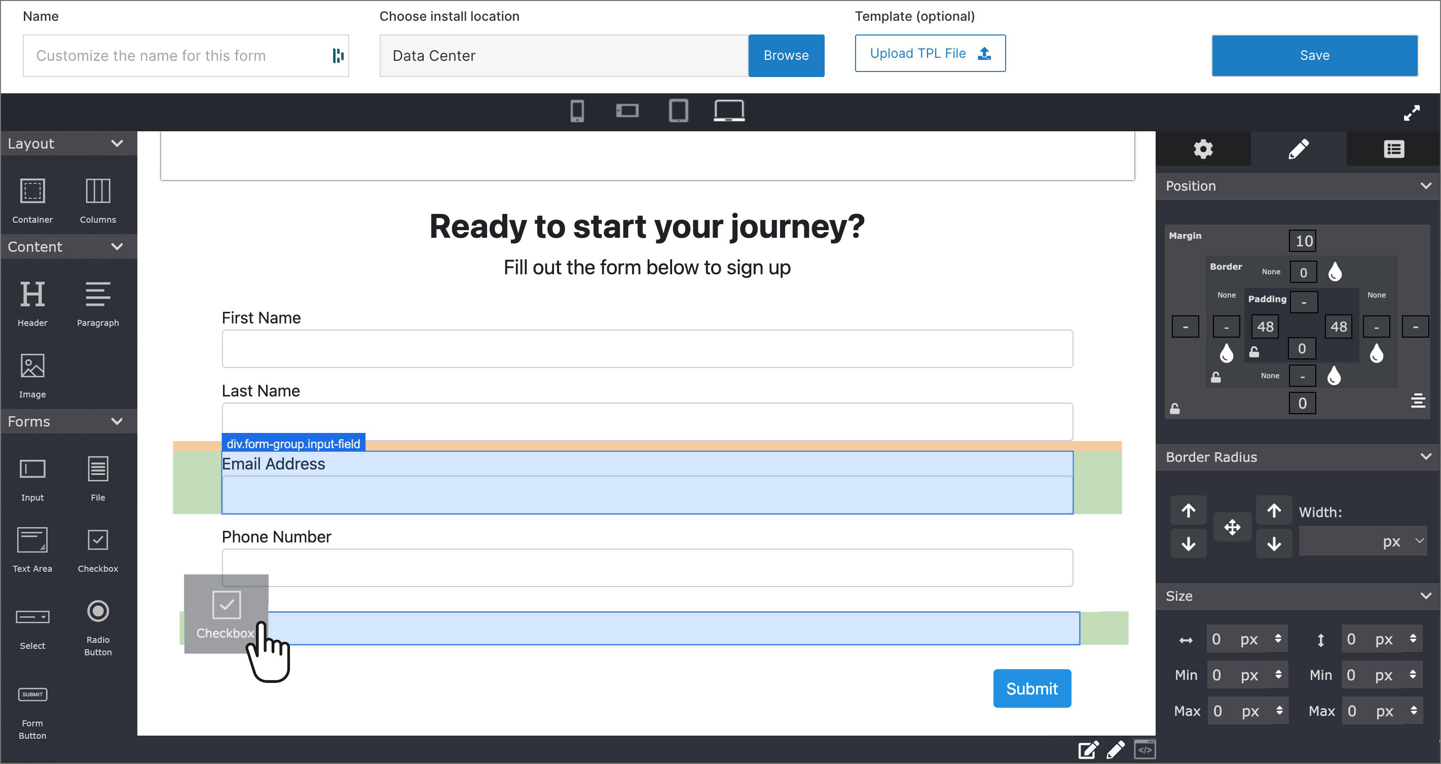Click the Last Name input box
This screenshot has width=1441, height=764.
647,421
